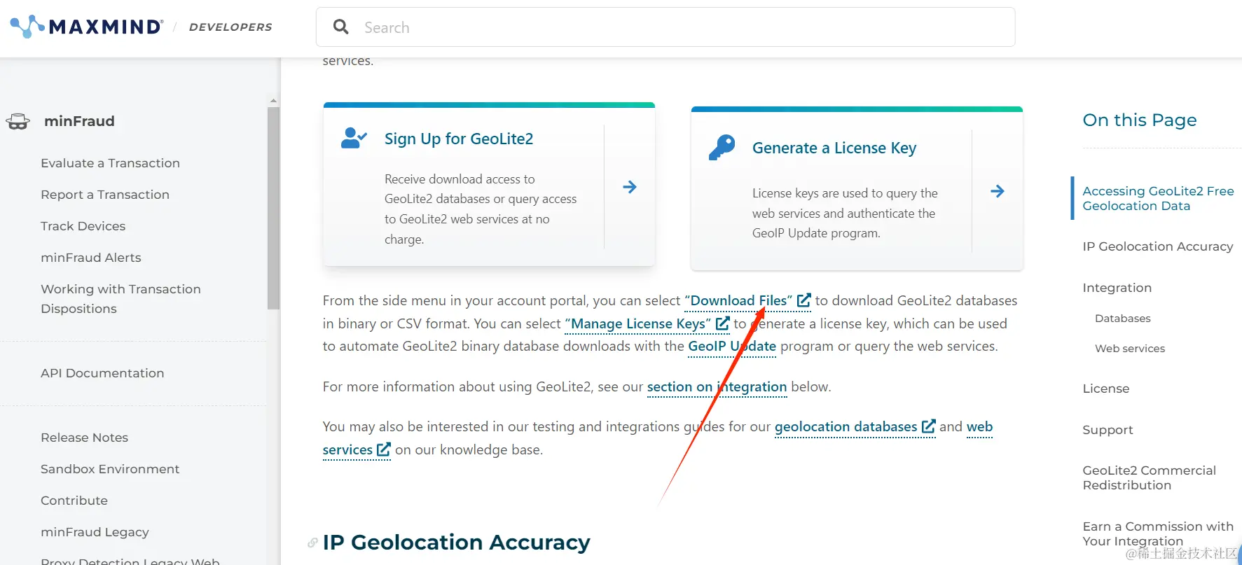The height and width of the screenshot is (565, 1242).
Task: Open Track Devices page
Action: coord(83,226)
